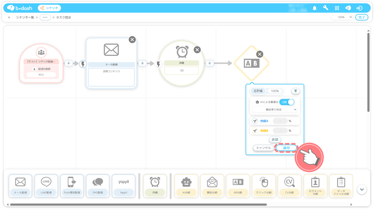The height and width of the screenshot is (210, 374).
Task: Select the AB diamond node icon
Action: (251, 63)
